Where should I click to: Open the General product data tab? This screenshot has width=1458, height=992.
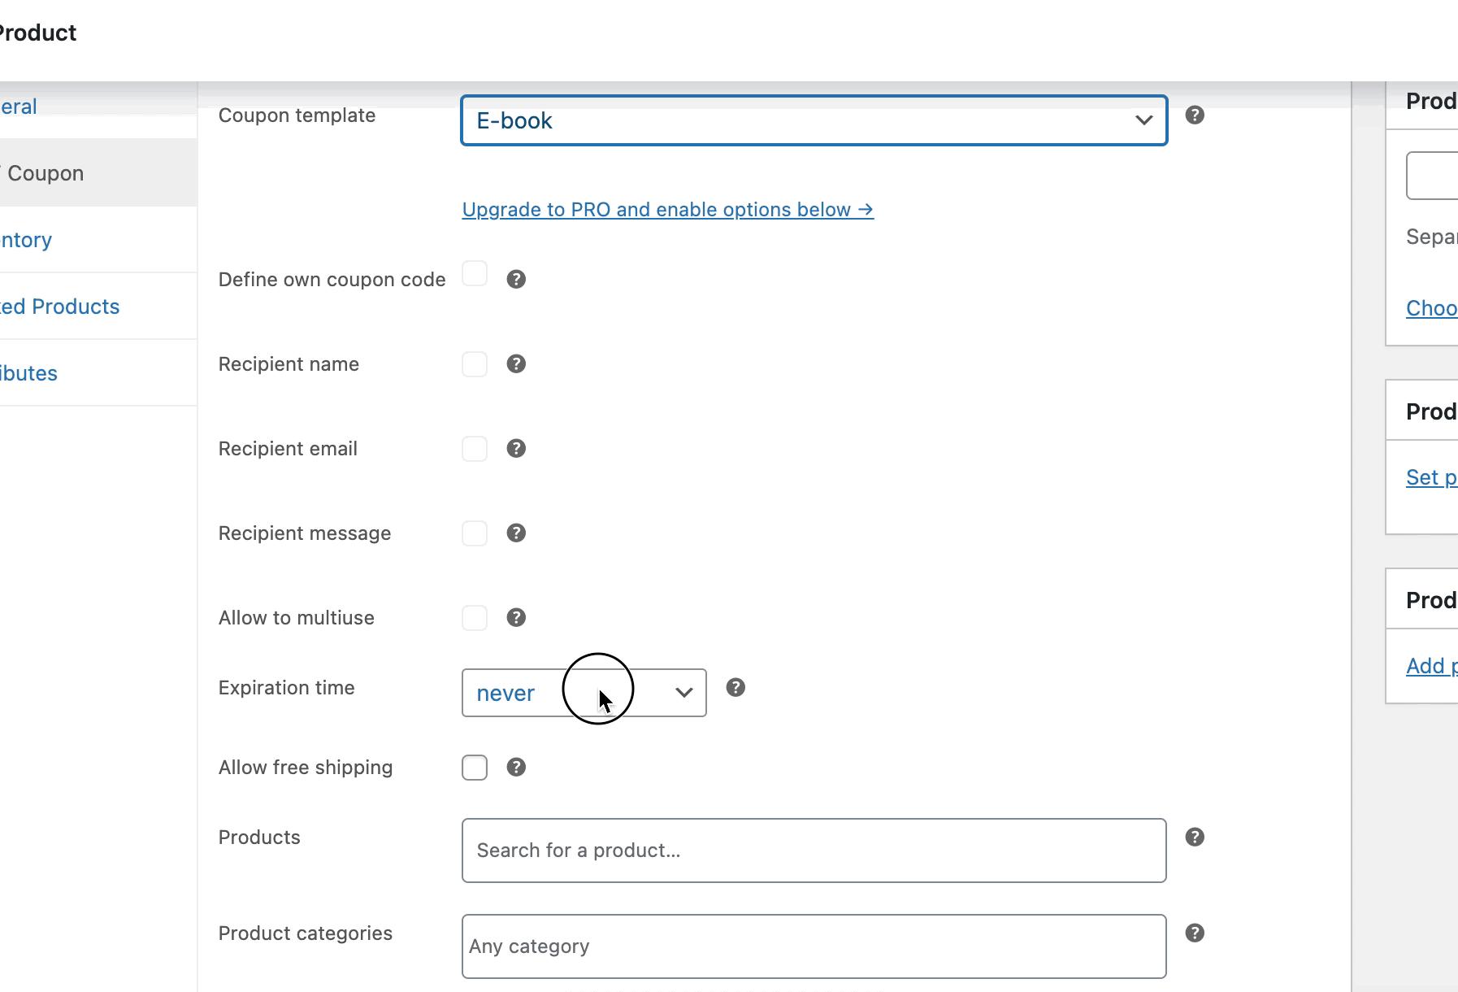[x=98, y=106]
